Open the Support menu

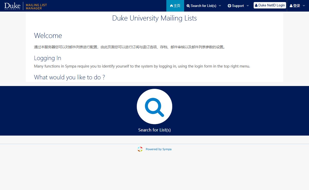tap(238, 6)
